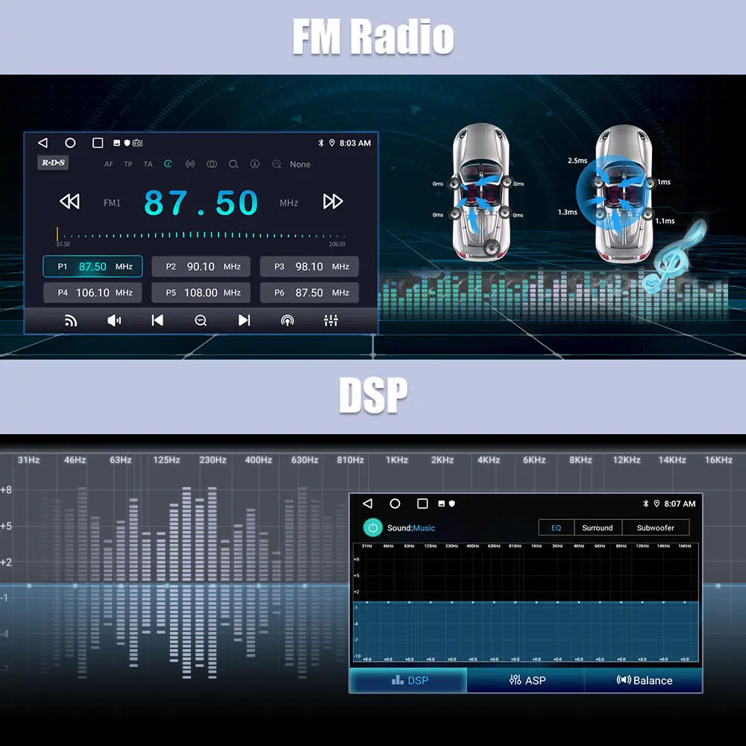Screen dimensions: 746x746
Task: Seek backward with the rewind arrows
Action: pos(69,201)
